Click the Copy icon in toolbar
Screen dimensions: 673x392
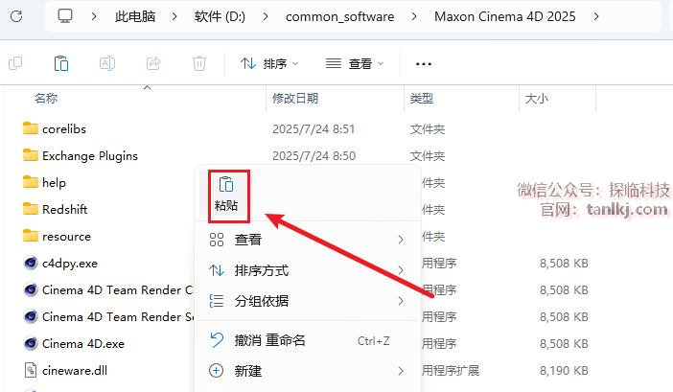coord(15,63)
